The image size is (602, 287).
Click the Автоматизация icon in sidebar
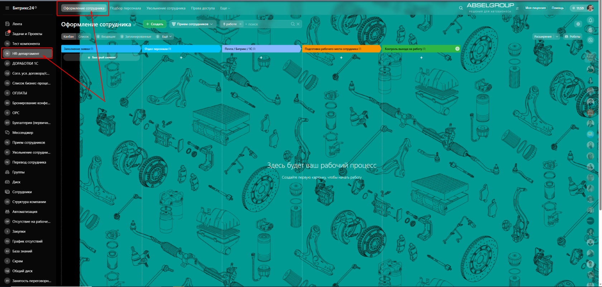point(7,211)
